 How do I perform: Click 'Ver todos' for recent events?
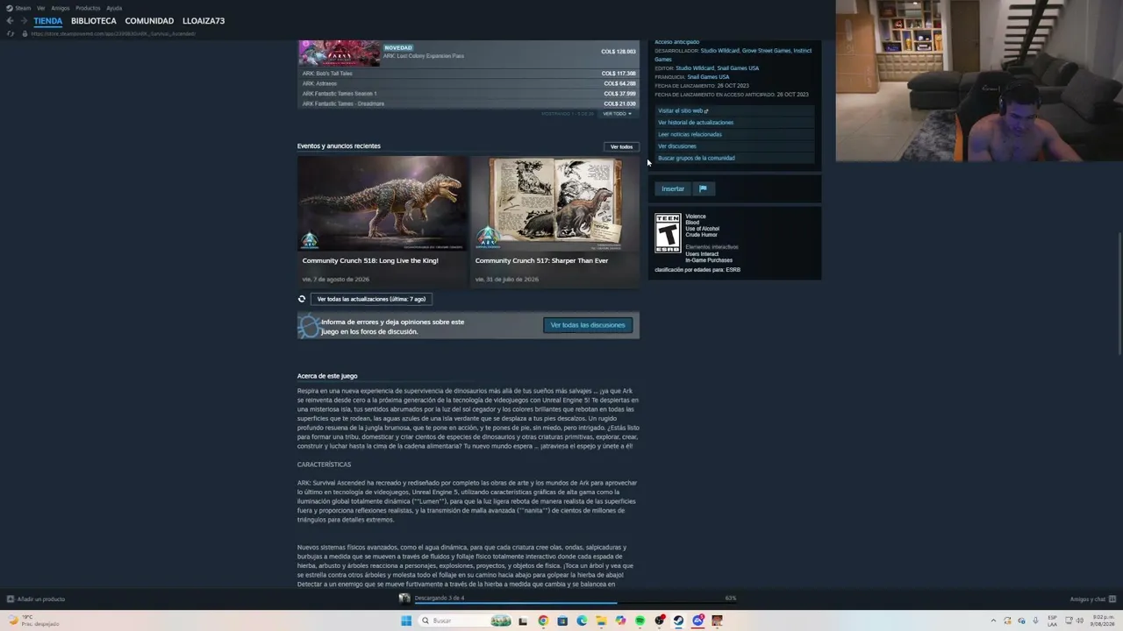coord(621,146)
